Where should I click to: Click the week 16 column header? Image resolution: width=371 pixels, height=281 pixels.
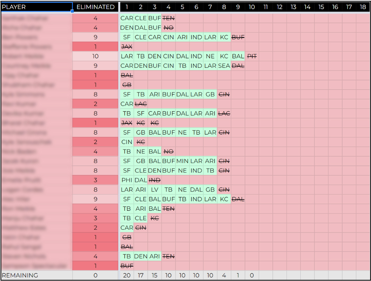click(x=335, y=7)
